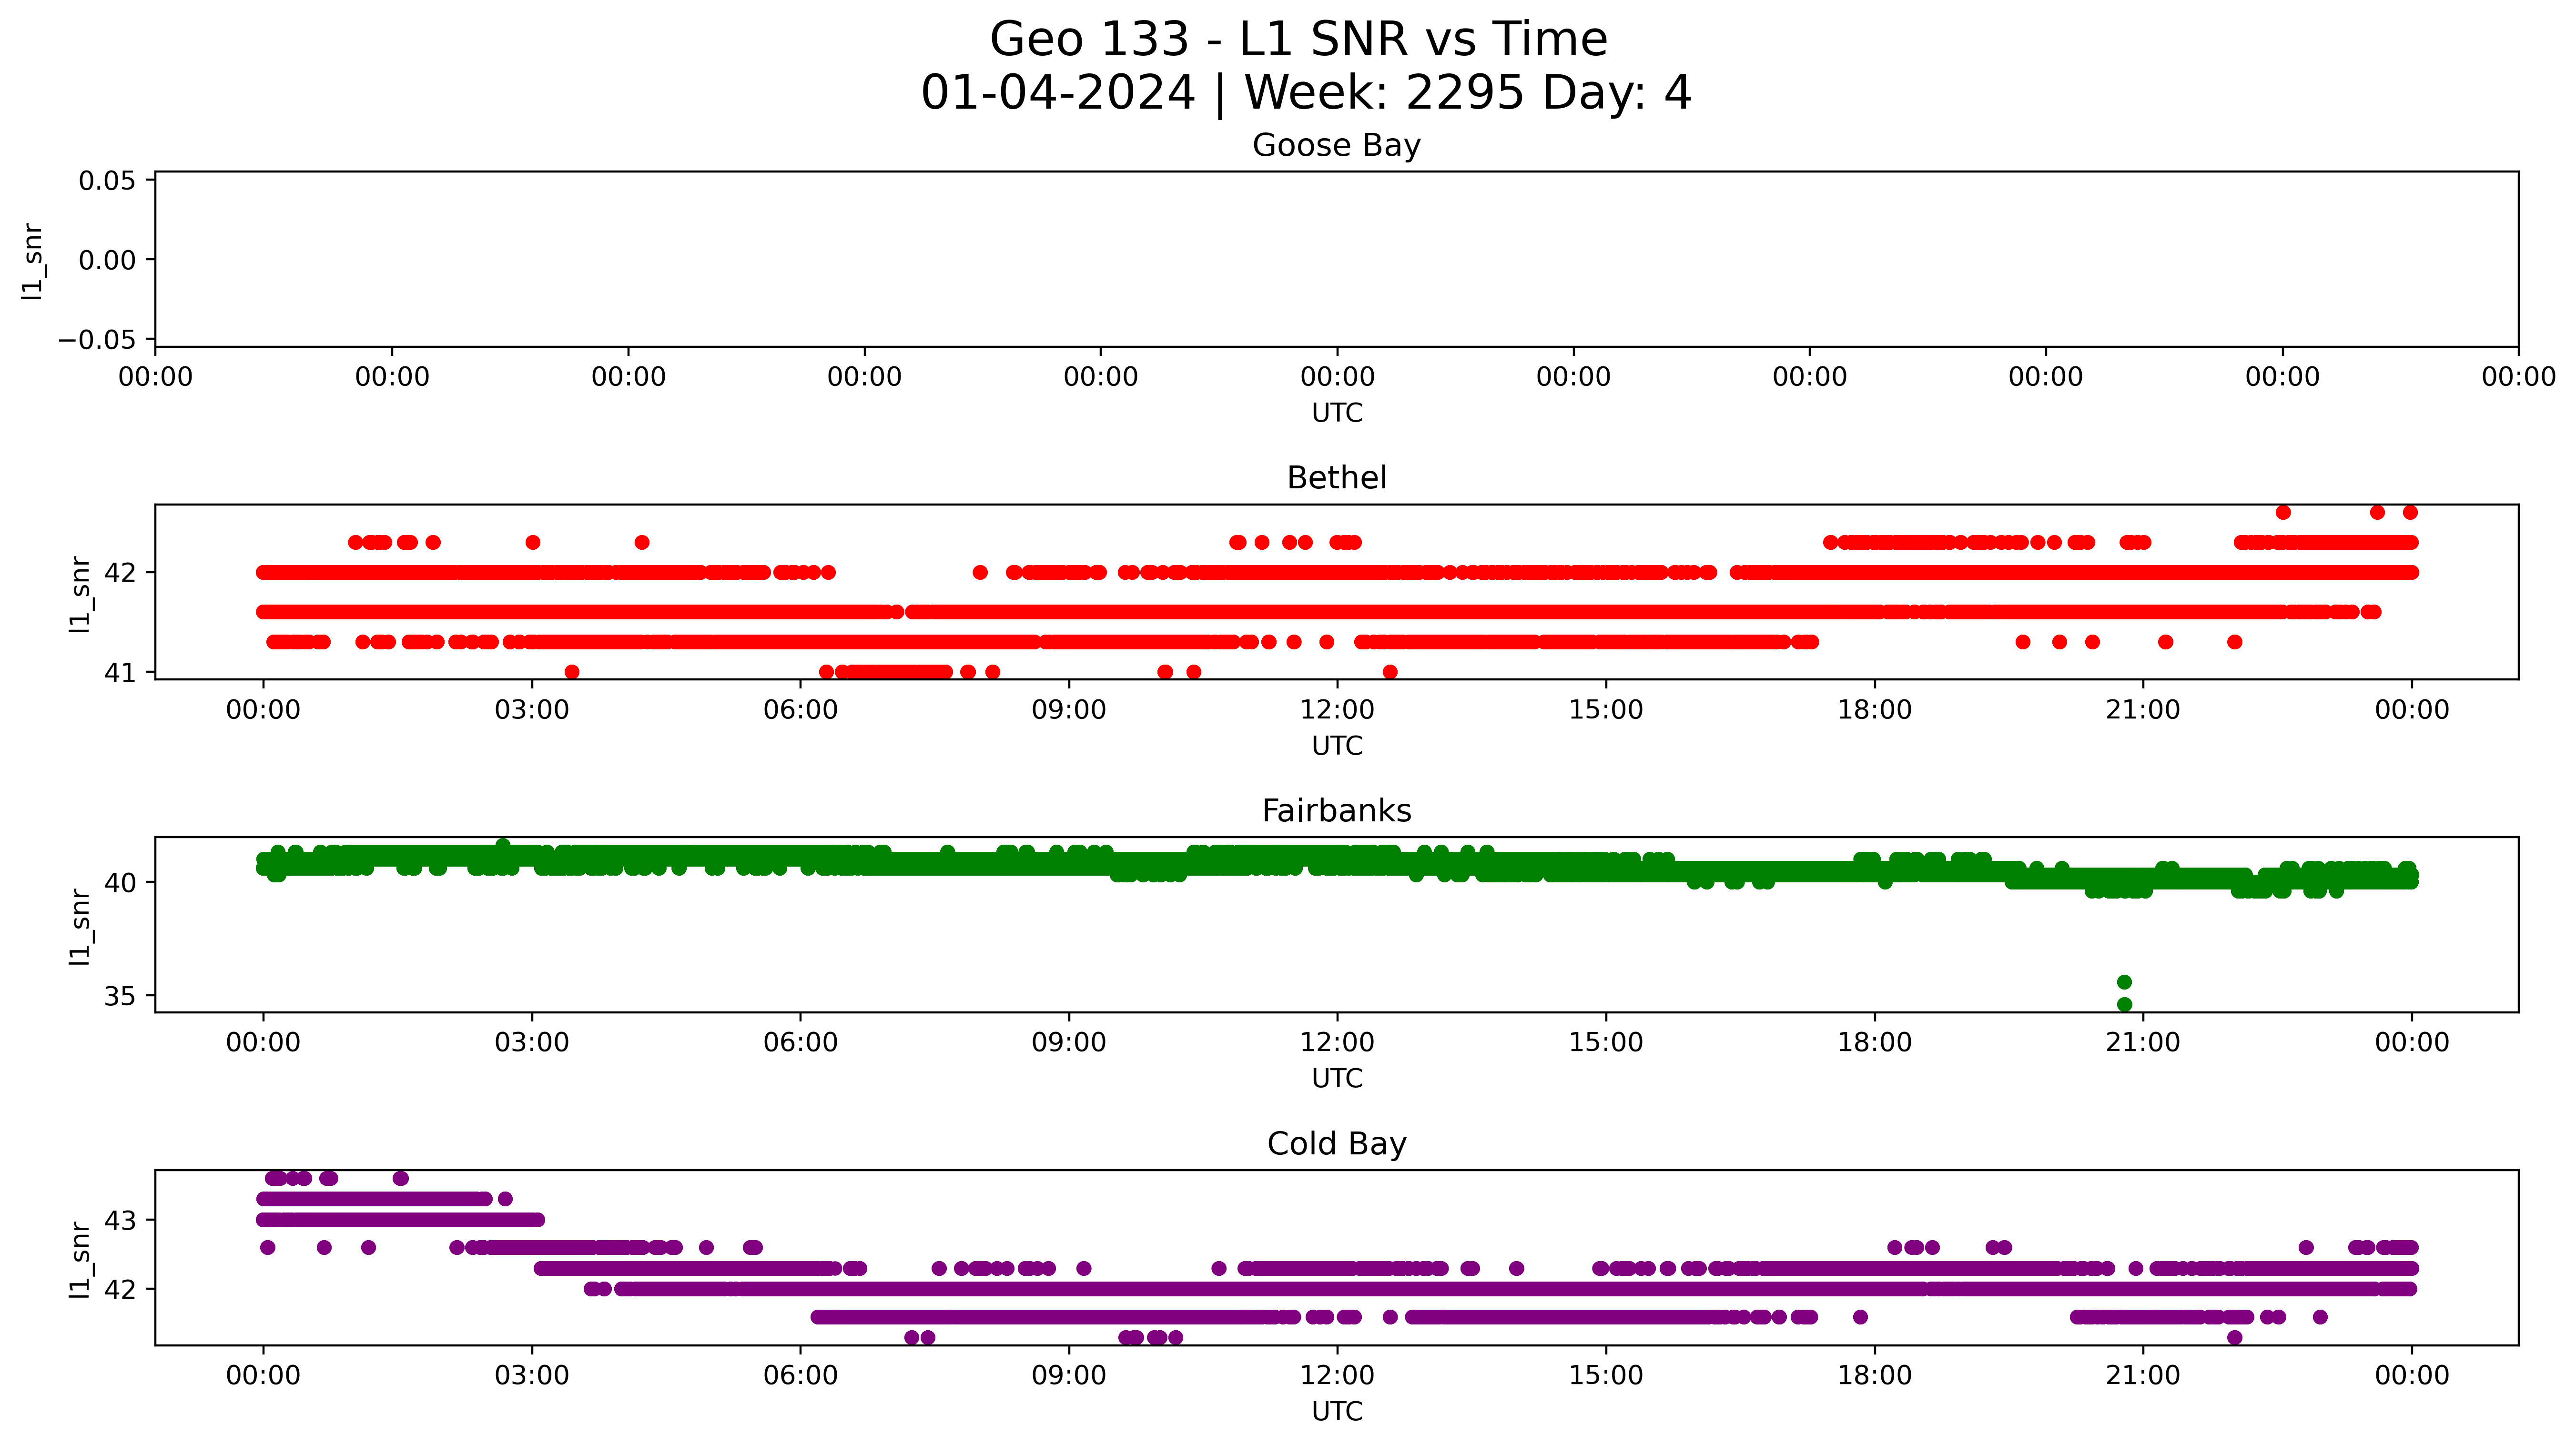Click the '43' y-tick in Cold Bay plot

(x=120, y=1221)
